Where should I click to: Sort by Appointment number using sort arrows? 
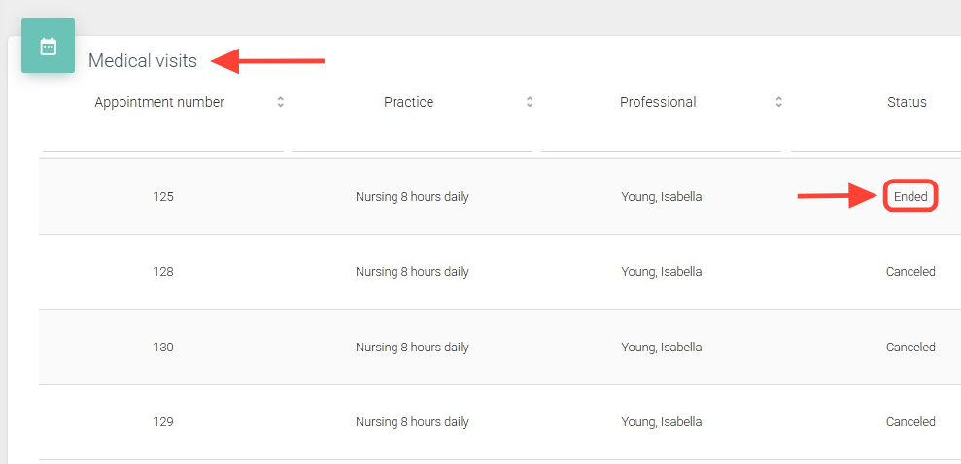tap(281, 102)
